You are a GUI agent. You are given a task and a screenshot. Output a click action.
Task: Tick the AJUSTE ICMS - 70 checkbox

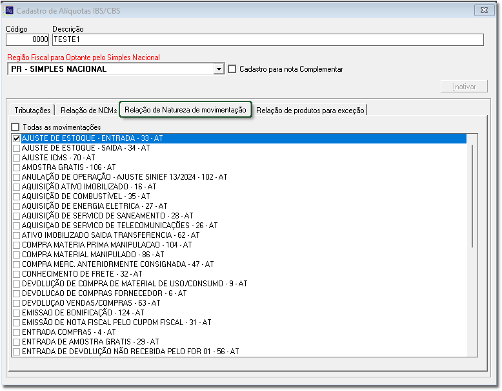16,158
